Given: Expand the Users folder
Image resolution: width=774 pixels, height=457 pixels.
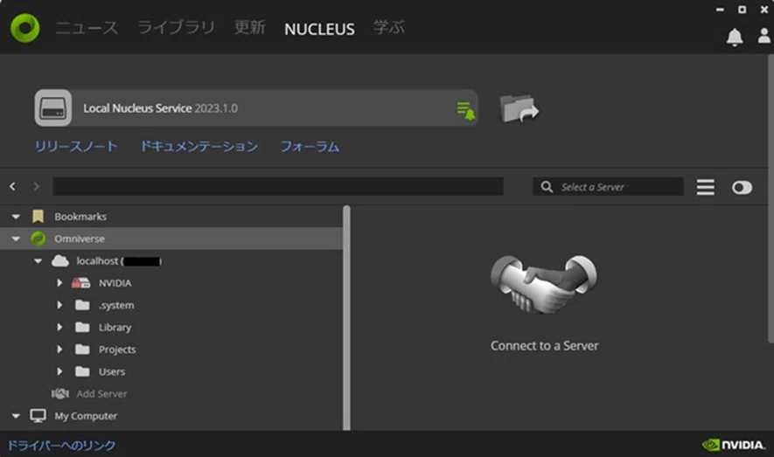Looking at the screenshot, I should click(59, 371).
